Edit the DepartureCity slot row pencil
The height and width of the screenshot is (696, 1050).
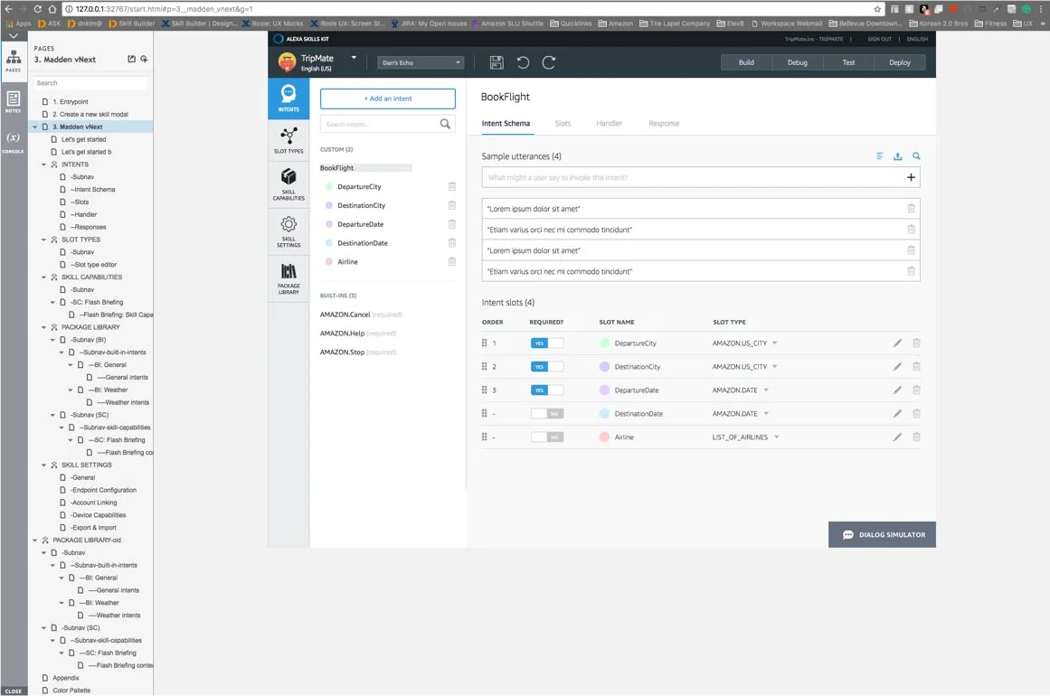tap(897, 343)
